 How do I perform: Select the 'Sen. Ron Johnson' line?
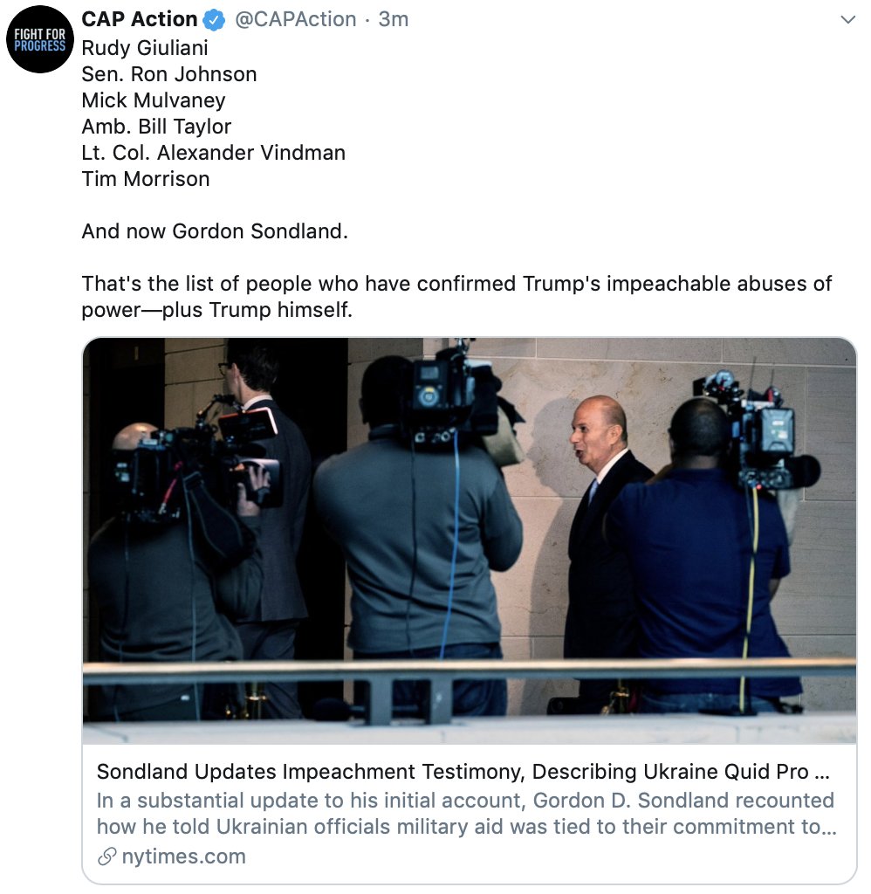(x=168, y=74)
